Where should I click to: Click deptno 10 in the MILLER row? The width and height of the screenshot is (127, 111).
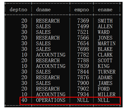[x=24, y=94]
